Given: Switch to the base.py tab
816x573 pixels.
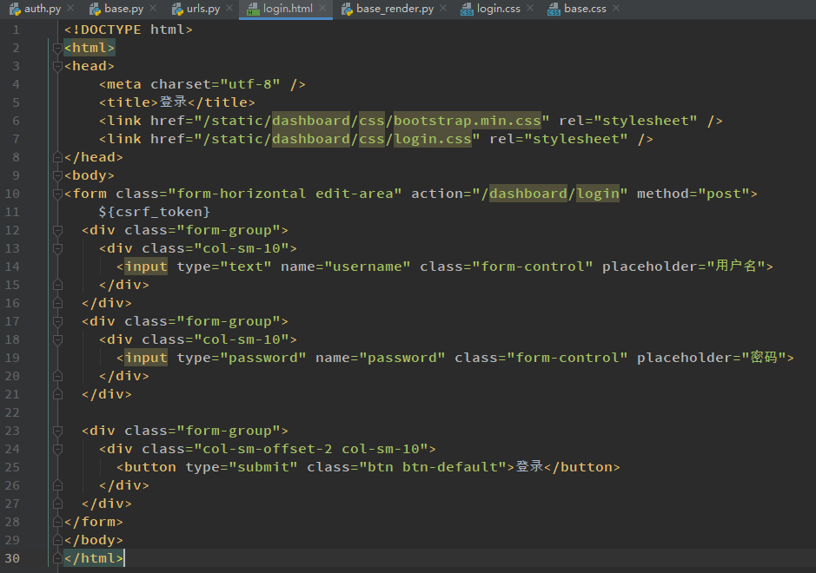Looking at the screenshot, I should [123, 9].
